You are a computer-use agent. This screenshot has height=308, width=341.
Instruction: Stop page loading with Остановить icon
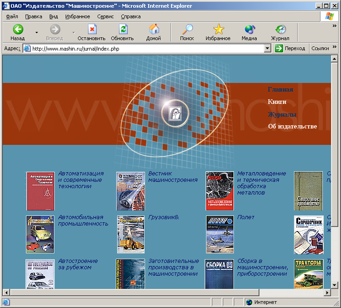click(x=92, y=29)
